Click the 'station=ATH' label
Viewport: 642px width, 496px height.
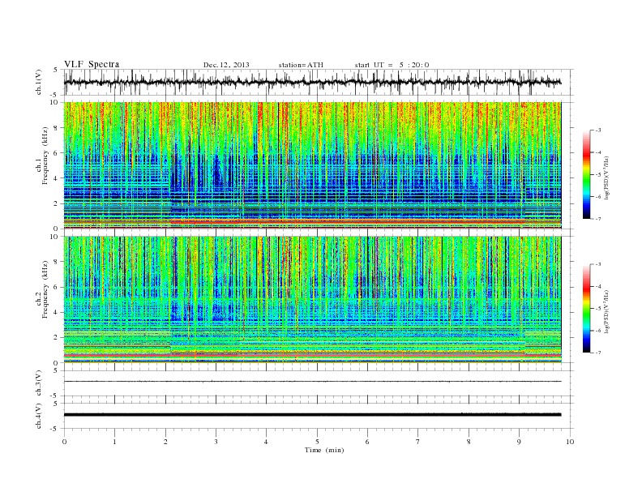(x=301, y=65)
